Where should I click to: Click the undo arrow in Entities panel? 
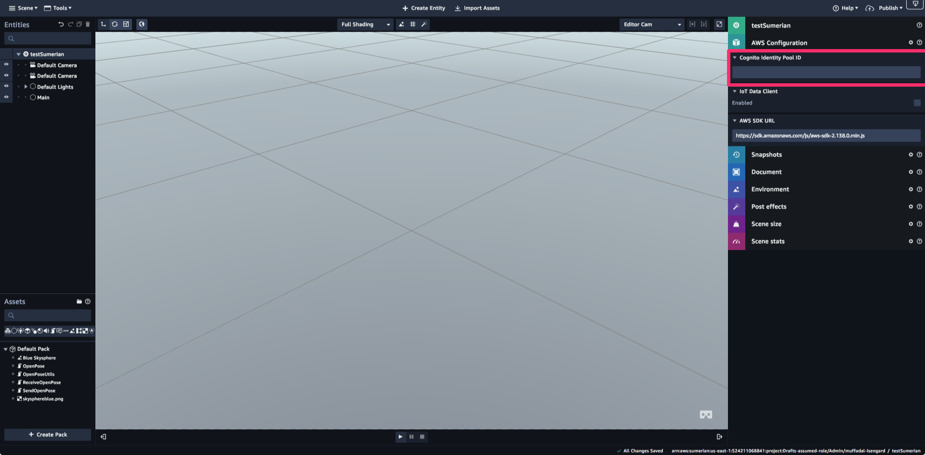tap(61, 24)
